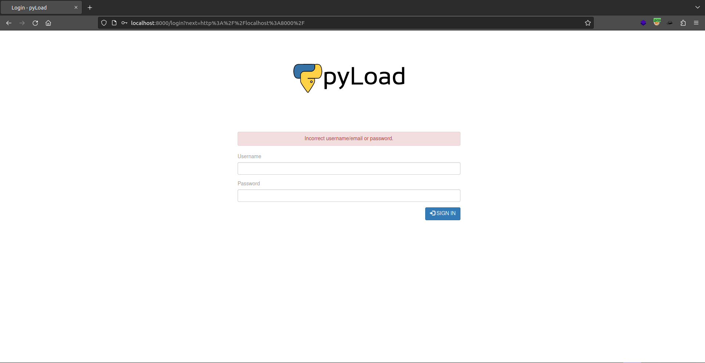Focus the Username input field
This screenshot has height=363, width=705.
click(x=349, y=168)
